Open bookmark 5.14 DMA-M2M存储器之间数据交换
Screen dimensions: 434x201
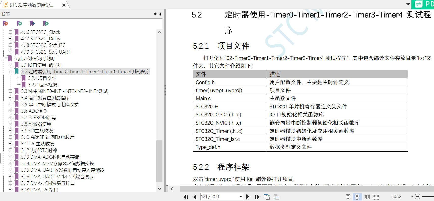coord(58,163)
